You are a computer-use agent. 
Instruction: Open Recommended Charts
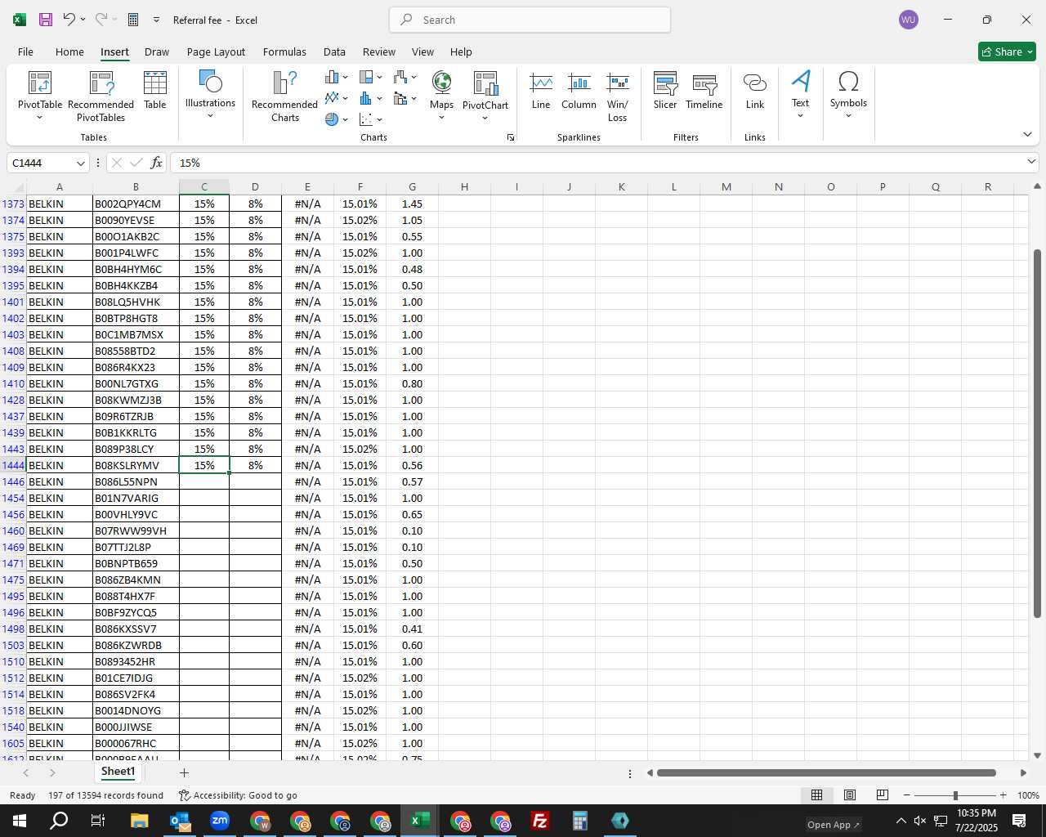pos(285,96)
